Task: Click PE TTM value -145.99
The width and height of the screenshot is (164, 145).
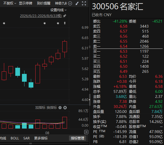Action: (x=120, y=132)
